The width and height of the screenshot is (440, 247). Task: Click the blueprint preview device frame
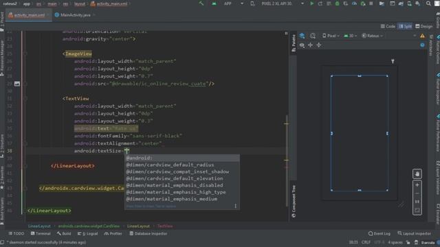click(360, 133)
